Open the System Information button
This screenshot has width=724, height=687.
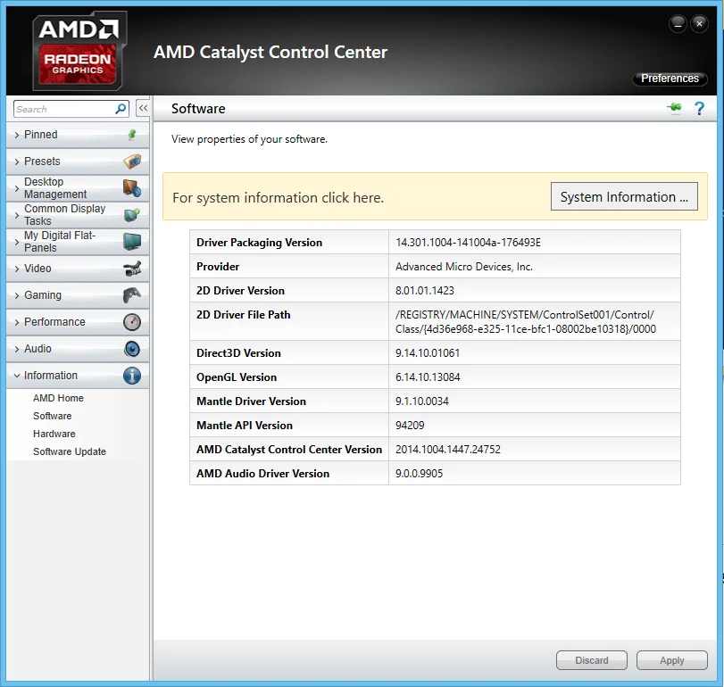point(624,197)
